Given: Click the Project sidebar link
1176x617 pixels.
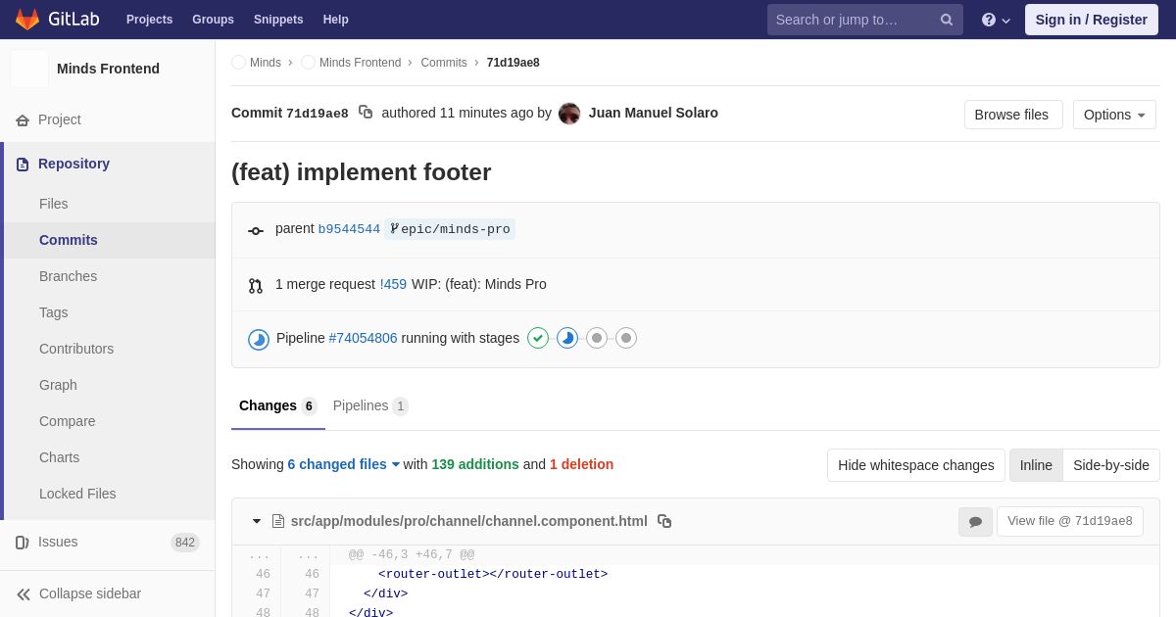Looking at the screenshot, I should pyautogui.click(x=60, y=119).
